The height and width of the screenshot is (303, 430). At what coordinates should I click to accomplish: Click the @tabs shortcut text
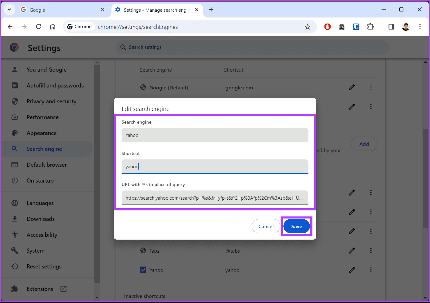click(x=232, y=251)
